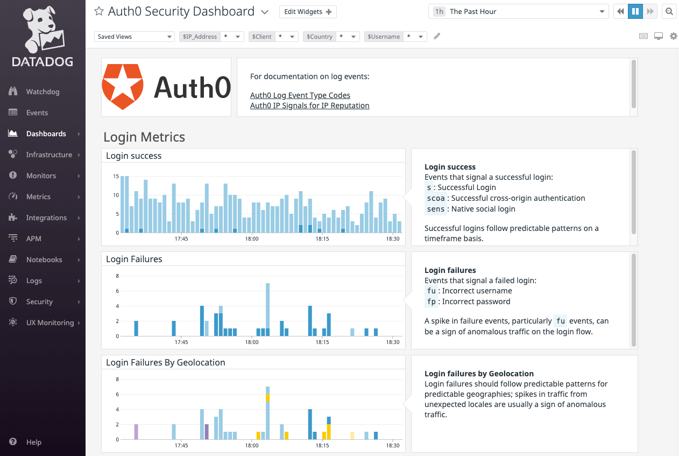
Task: Open the Watchdog menu item
Action: point(43,92)
